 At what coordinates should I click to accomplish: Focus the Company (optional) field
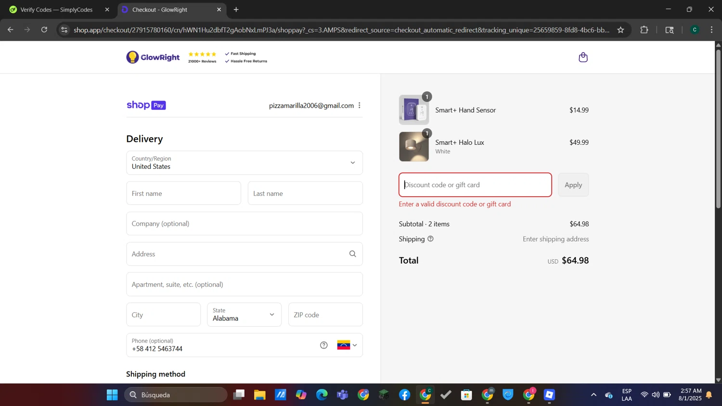click(245, 224)
